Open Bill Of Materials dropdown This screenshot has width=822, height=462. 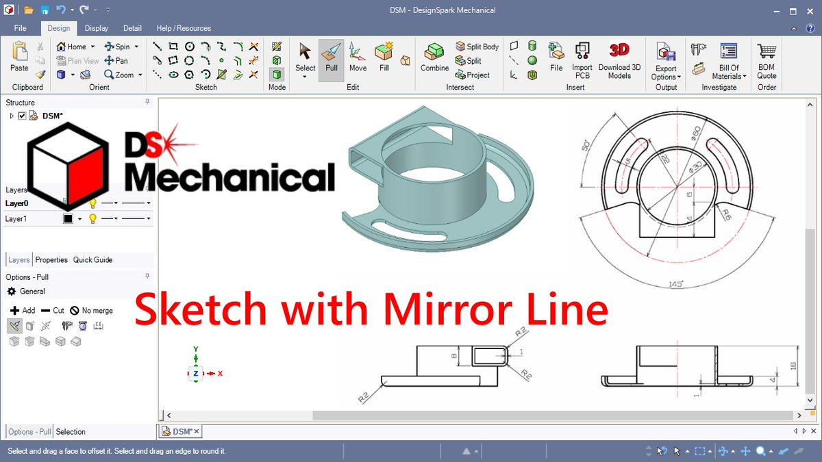coord(745,77)
